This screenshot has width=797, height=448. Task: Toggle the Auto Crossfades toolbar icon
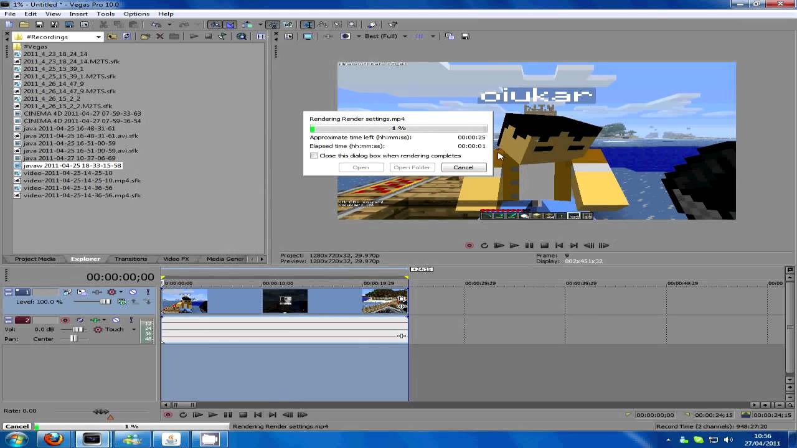click(x=230, y=24)
